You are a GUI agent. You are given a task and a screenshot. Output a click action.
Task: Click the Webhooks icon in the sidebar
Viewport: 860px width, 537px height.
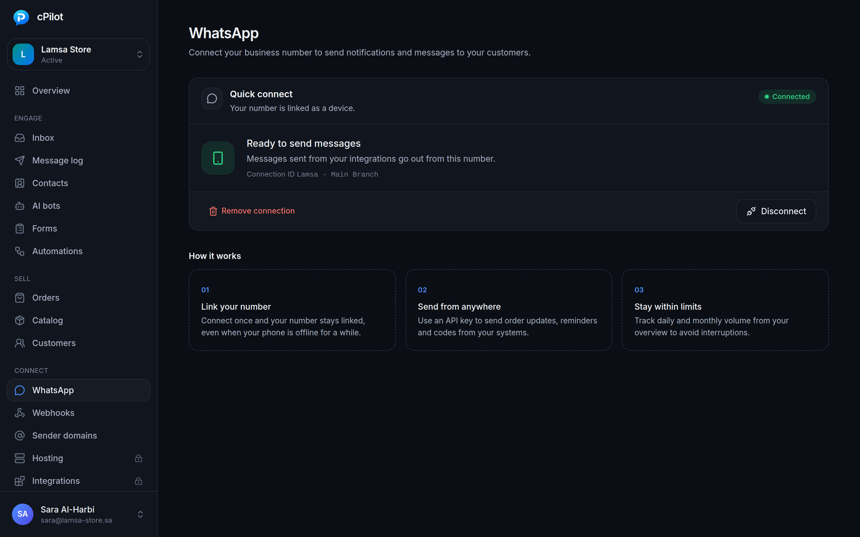click(20, 413)
